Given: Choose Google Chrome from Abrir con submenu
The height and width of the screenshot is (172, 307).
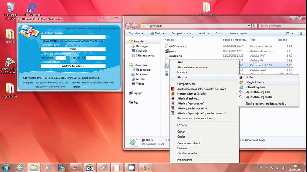Looking at the screenshot, I should click(255, 82).
